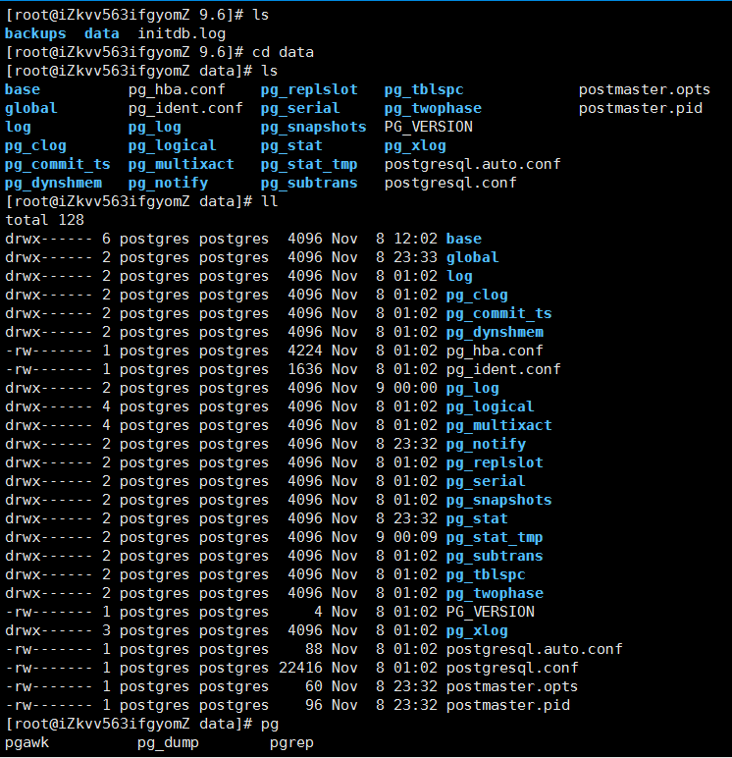The image size is (732, 758).
Task: Click 'postmaster.opts' in the short ls output
Action: (645, 90)
